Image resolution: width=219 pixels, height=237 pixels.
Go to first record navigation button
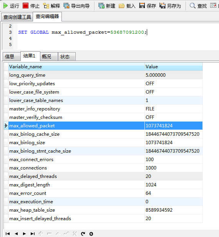point(8,234)
